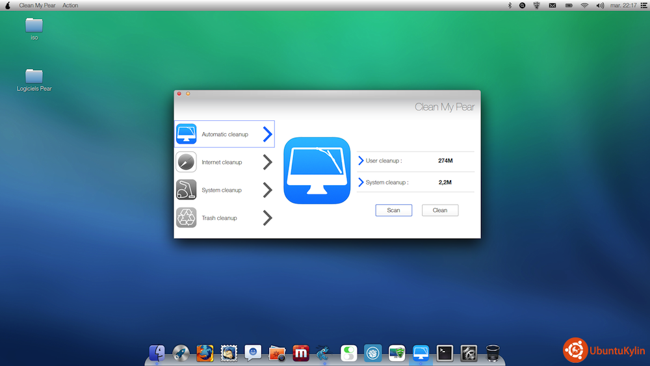The image size is (650, 366).
Task: Open the Trash can in the dock
Action: [493, 353]
